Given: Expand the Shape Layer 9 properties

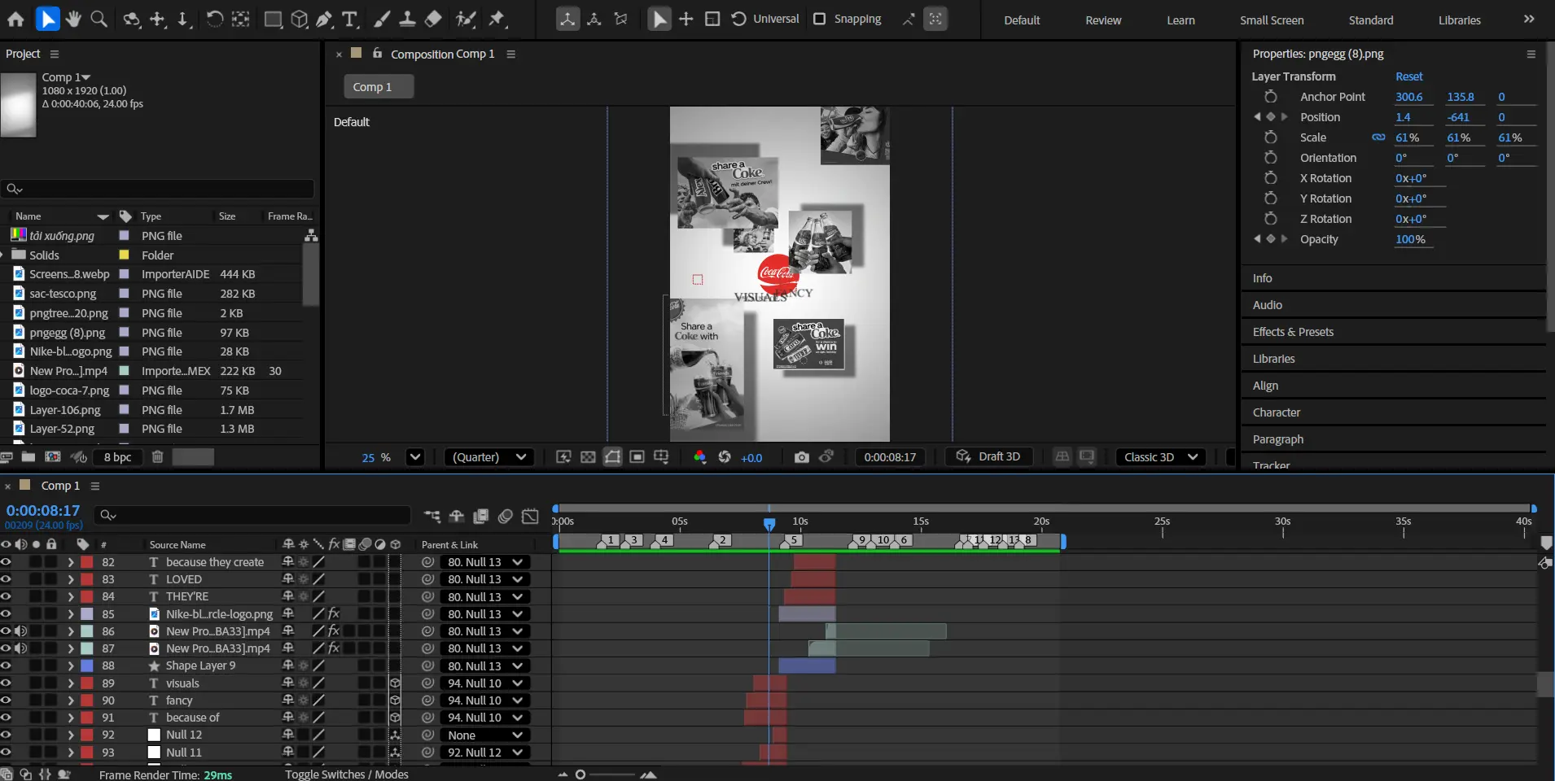Looking at the screenshot, I should pos(71,666).
